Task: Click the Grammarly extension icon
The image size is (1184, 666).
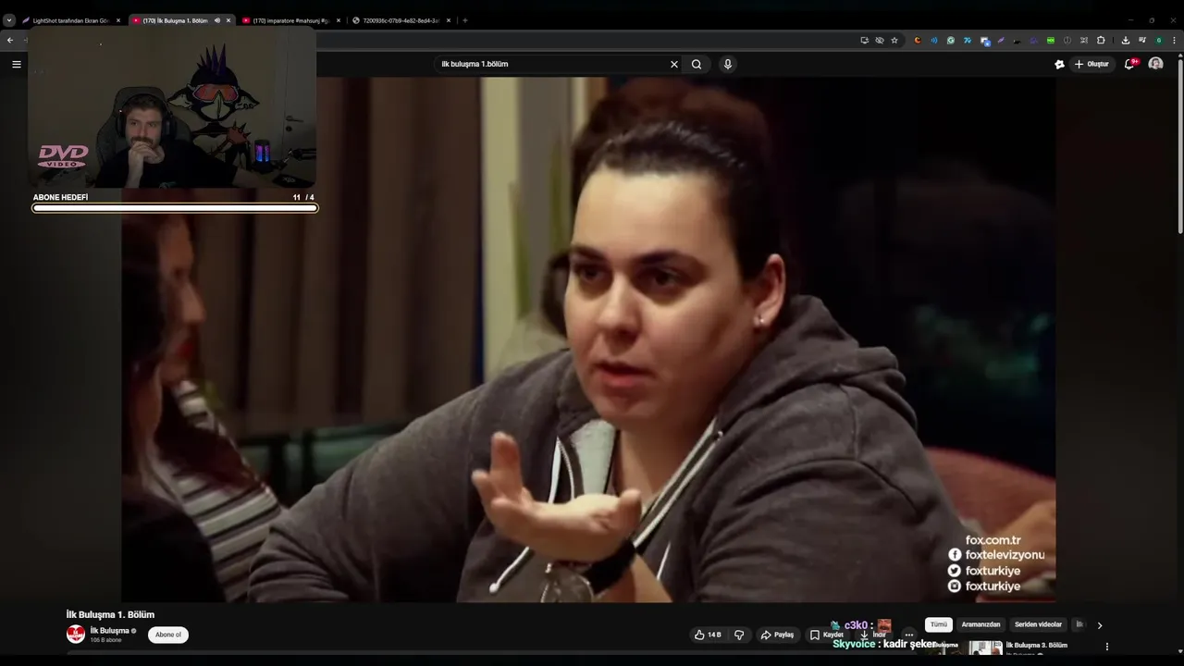Action: [950, 41]
